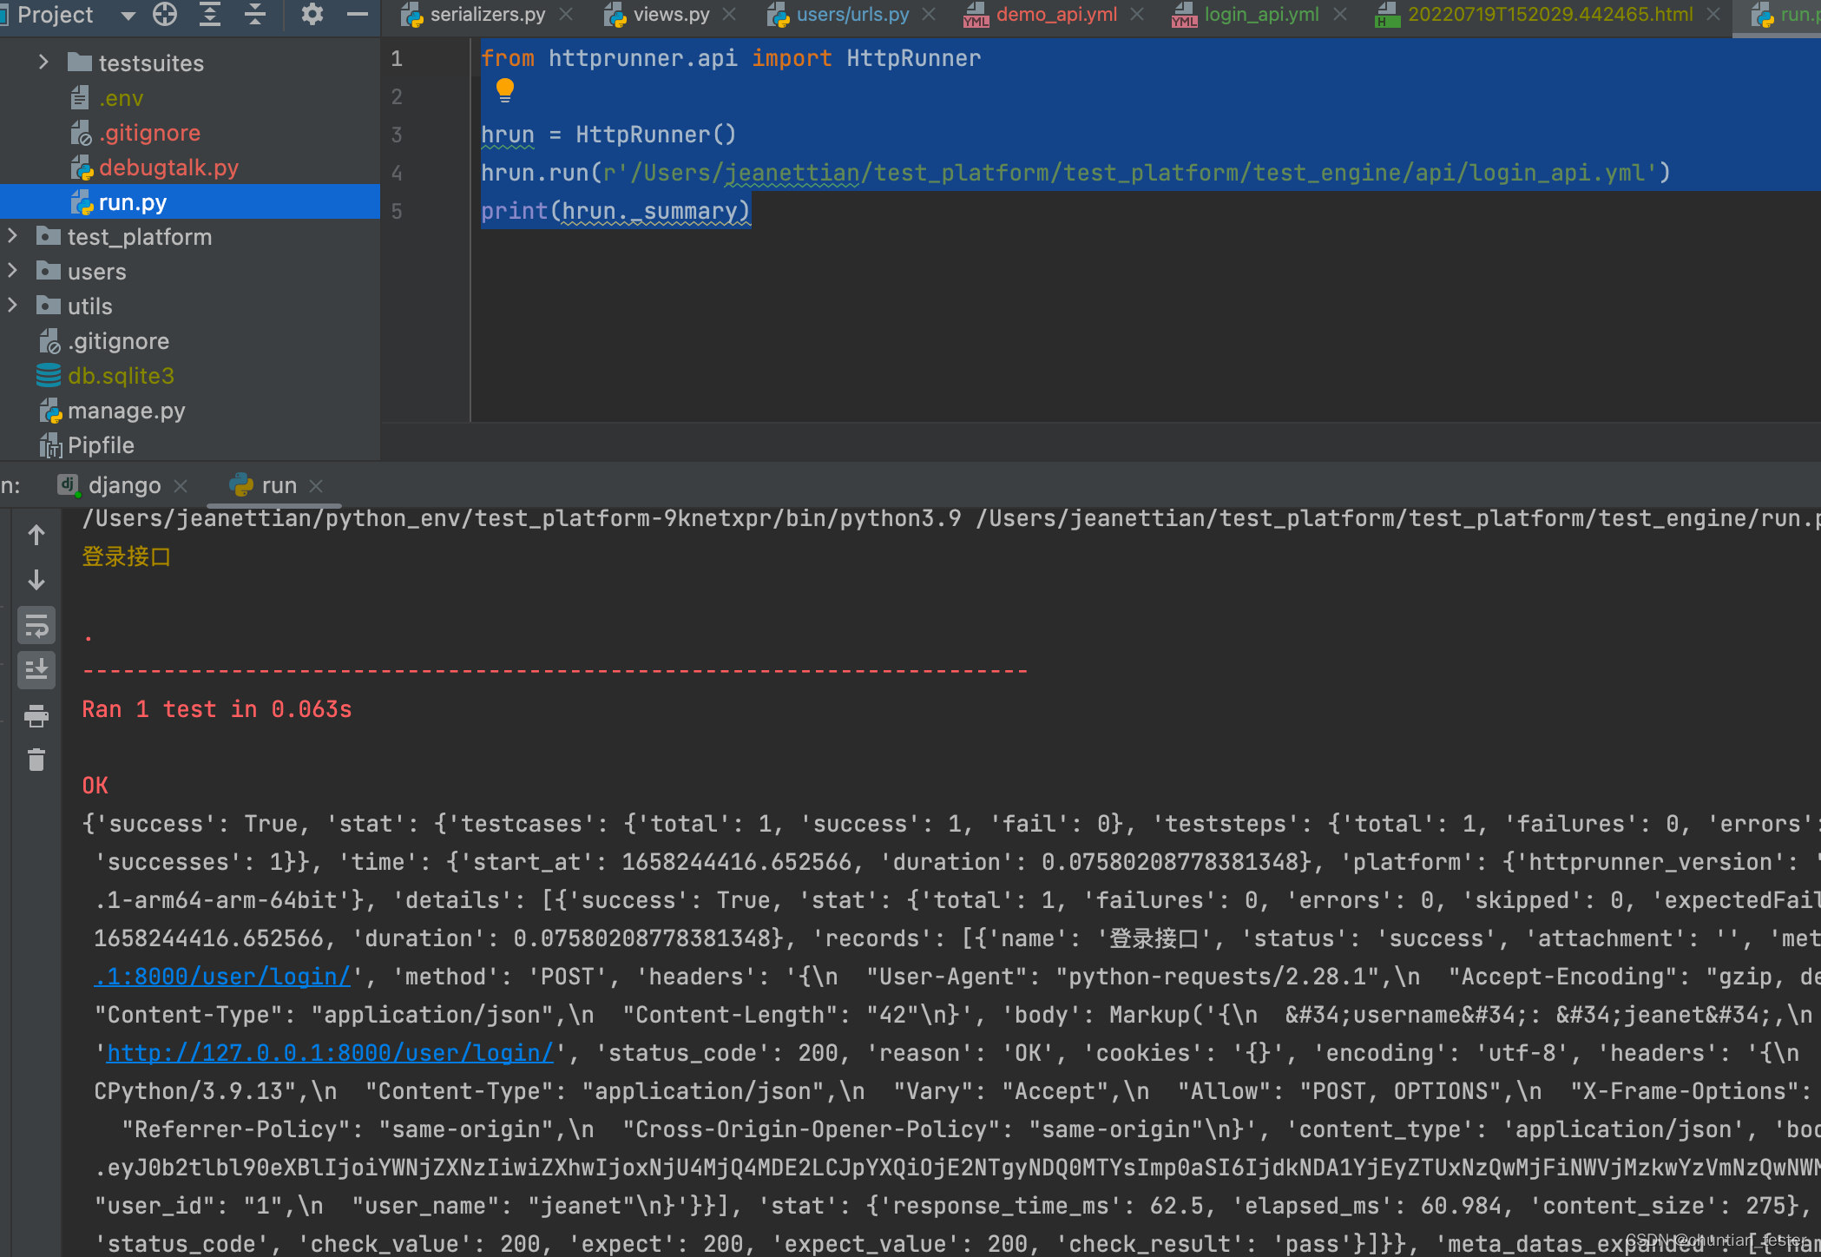Toggle scroll to end of console
Viewport: 1821px width, 1257px height.
pos(36,670)
